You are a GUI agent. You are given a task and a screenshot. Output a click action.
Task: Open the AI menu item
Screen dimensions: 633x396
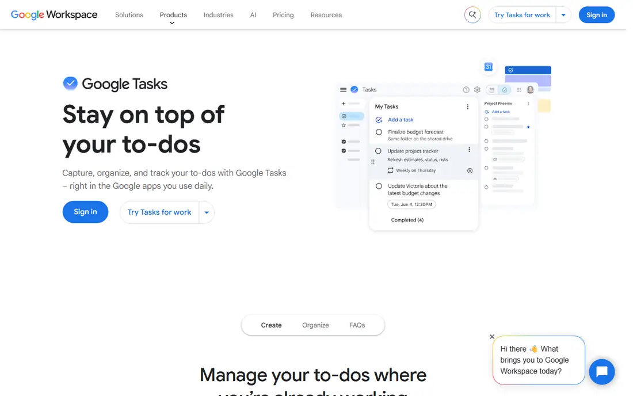(253, 15)
